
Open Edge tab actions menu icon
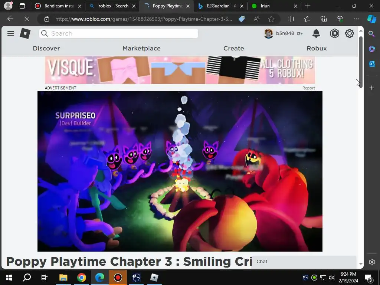tap(22, 6)
